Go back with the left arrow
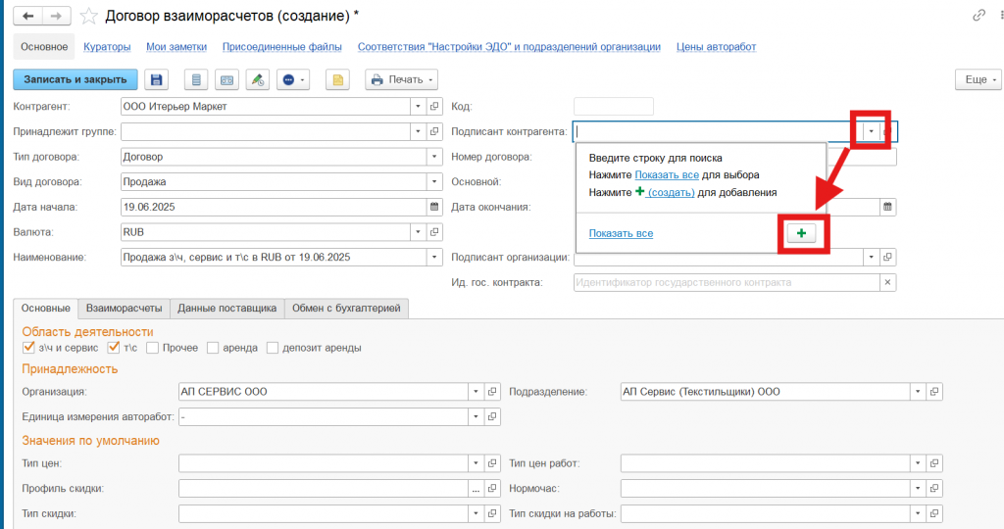The width and height of the screenshot is (1004, 529). (28, 16)
